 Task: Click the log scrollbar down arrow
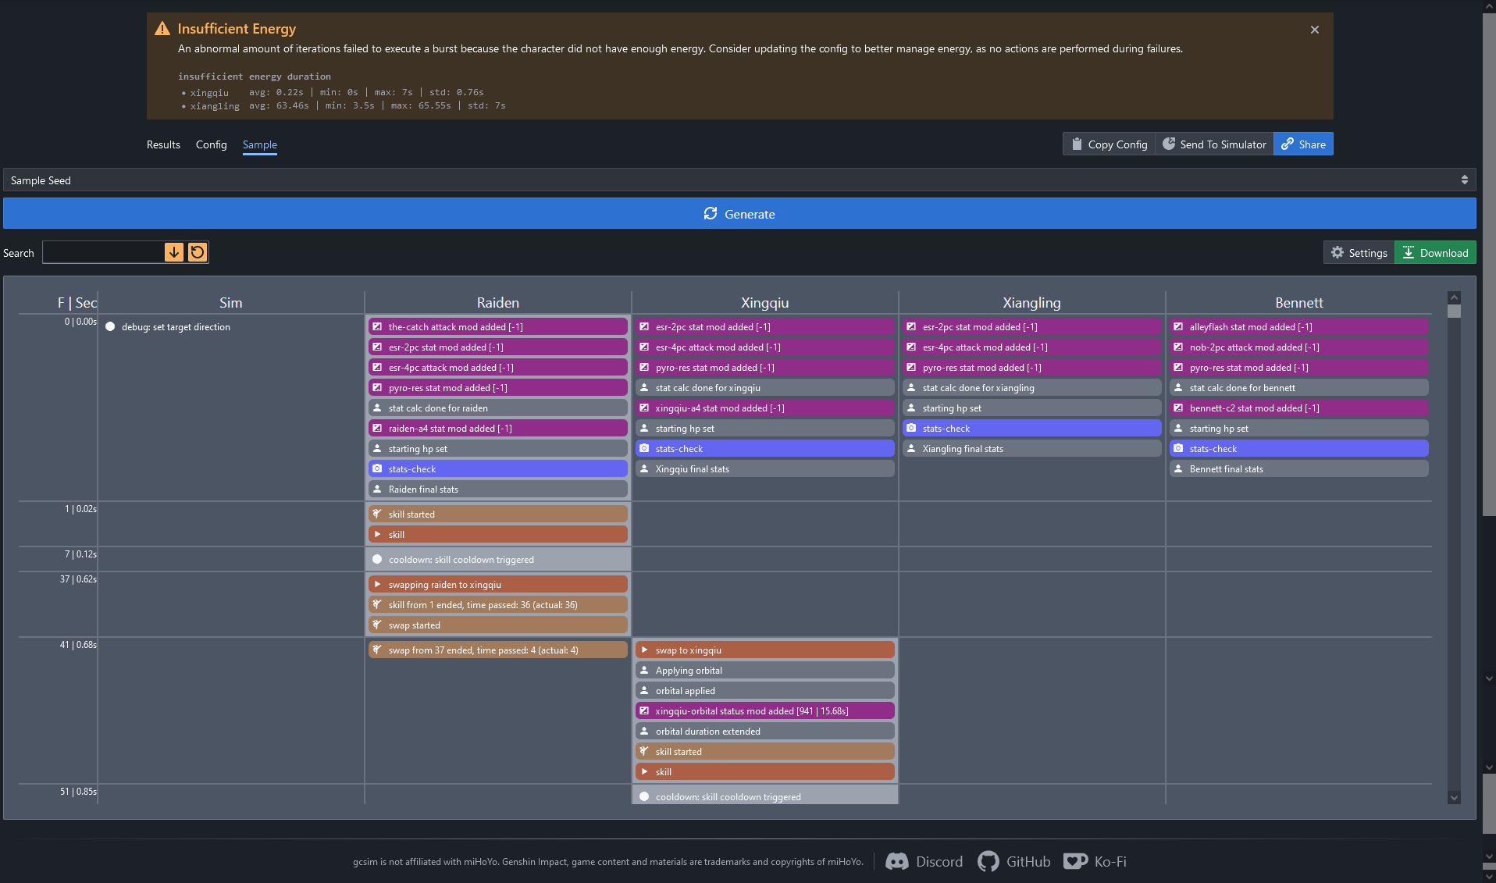pos(1454,797)
